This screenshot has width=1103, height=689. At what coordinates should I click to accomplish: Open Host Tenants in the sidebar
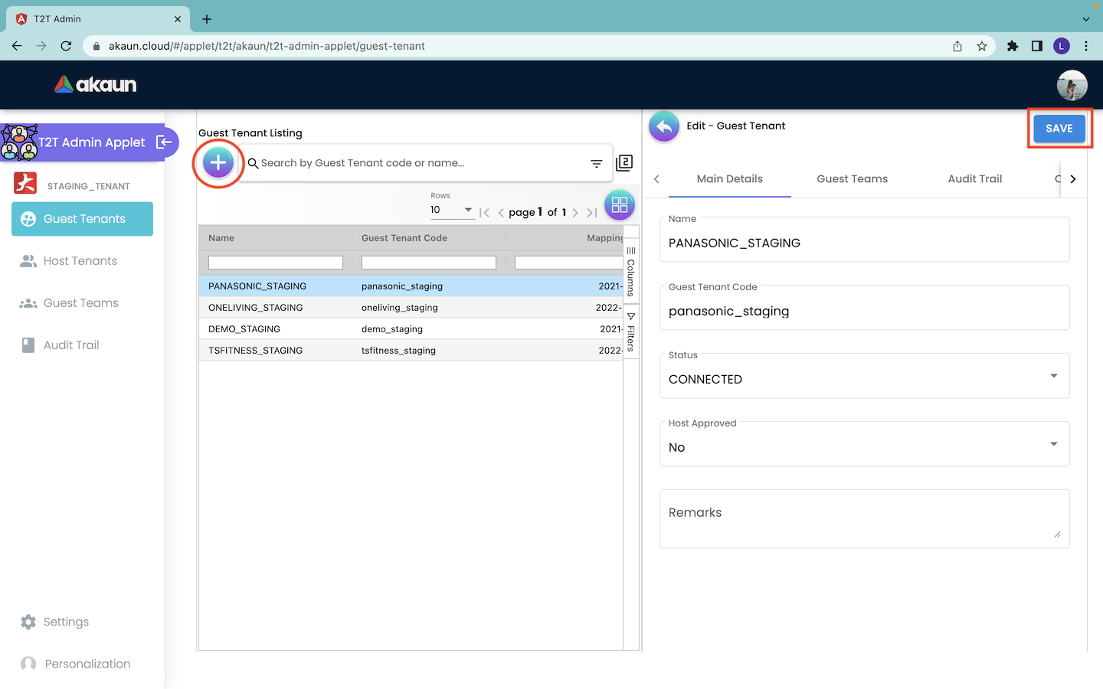(80, 261)
